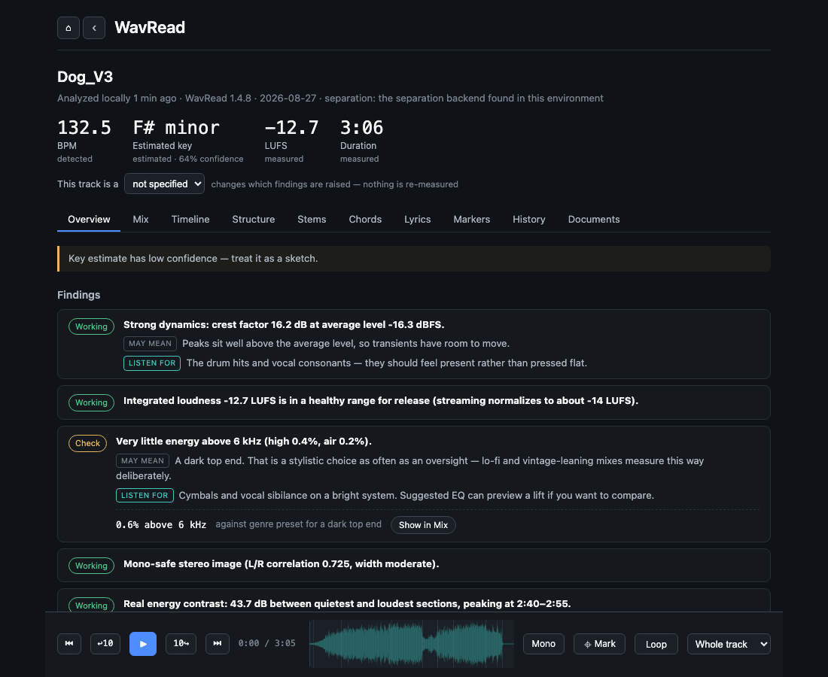Skip to the track start

pyautogui.click(x=69, y=644)
